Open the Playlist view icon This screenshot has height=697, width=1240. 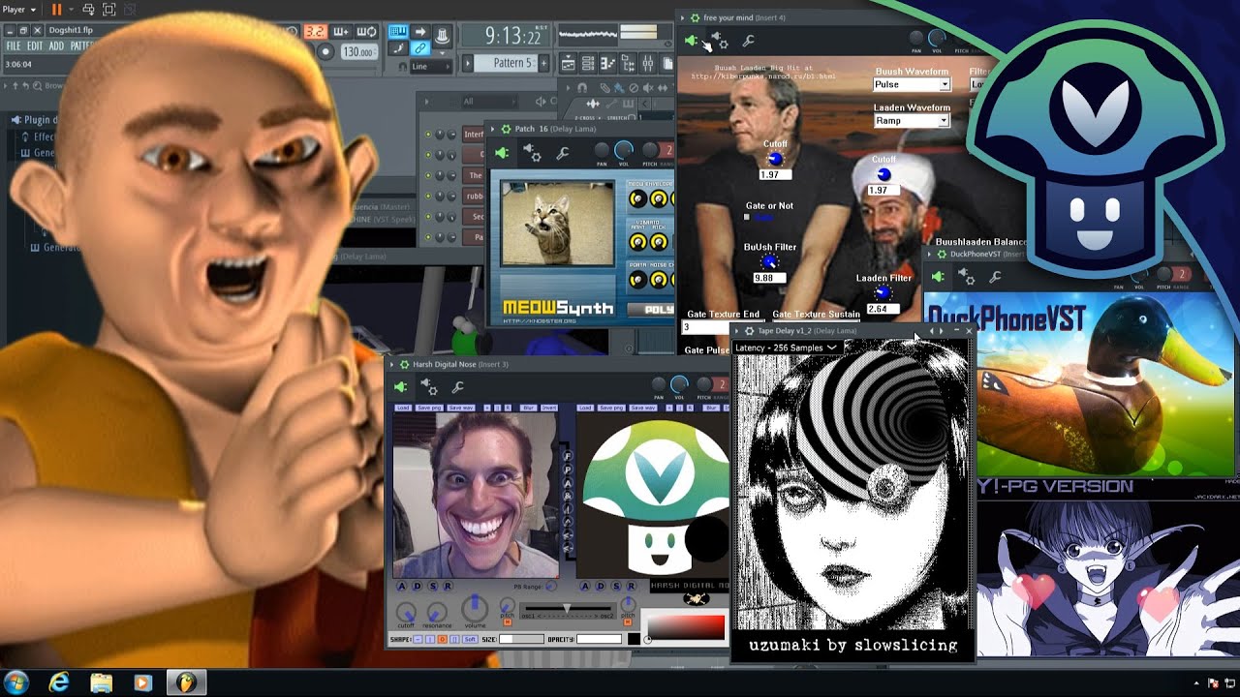[569, 63]
